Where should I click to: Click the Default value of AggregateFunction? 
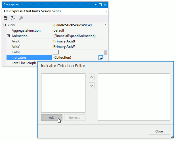pyautogui.click(x=59, y=30)
